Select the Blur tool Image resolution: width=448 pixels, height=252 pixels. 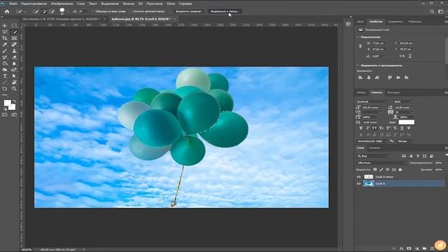tap(14, 64)
